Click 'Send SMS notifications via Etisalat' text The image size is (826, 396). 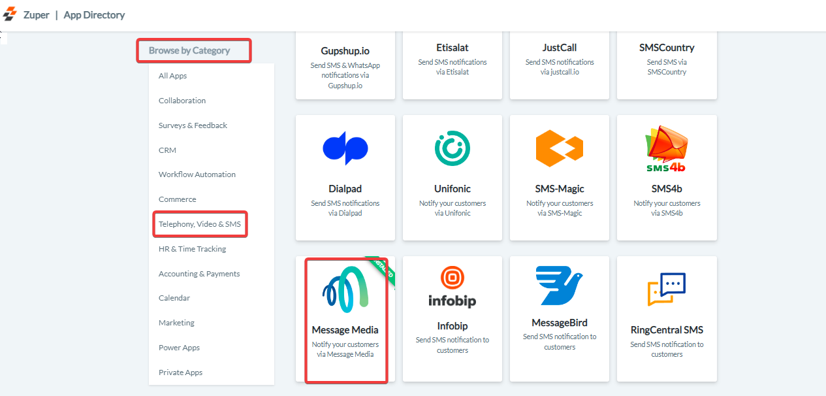tap(453, 67)
